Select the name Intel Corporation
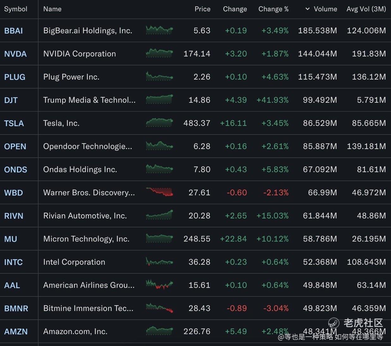Image resolution: width=391 pixels, height=346 pixels. 74,262
